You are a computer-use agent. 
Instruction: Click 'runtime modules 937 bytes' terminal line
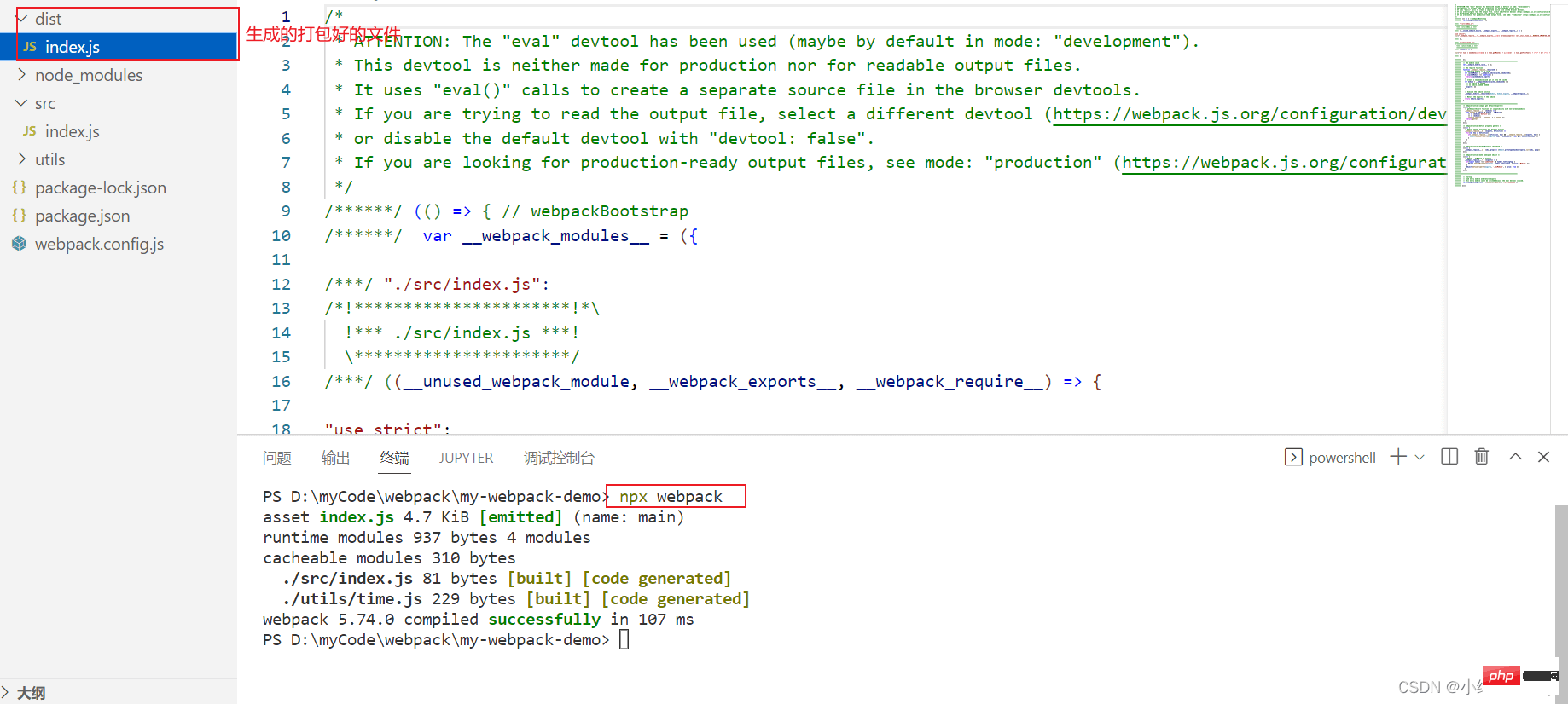tap(427, 538)
